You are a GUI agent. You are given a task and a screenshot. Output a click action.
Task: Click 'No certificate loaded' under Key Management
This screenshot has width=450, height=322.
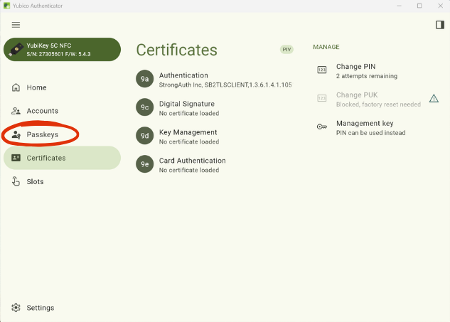189,141
